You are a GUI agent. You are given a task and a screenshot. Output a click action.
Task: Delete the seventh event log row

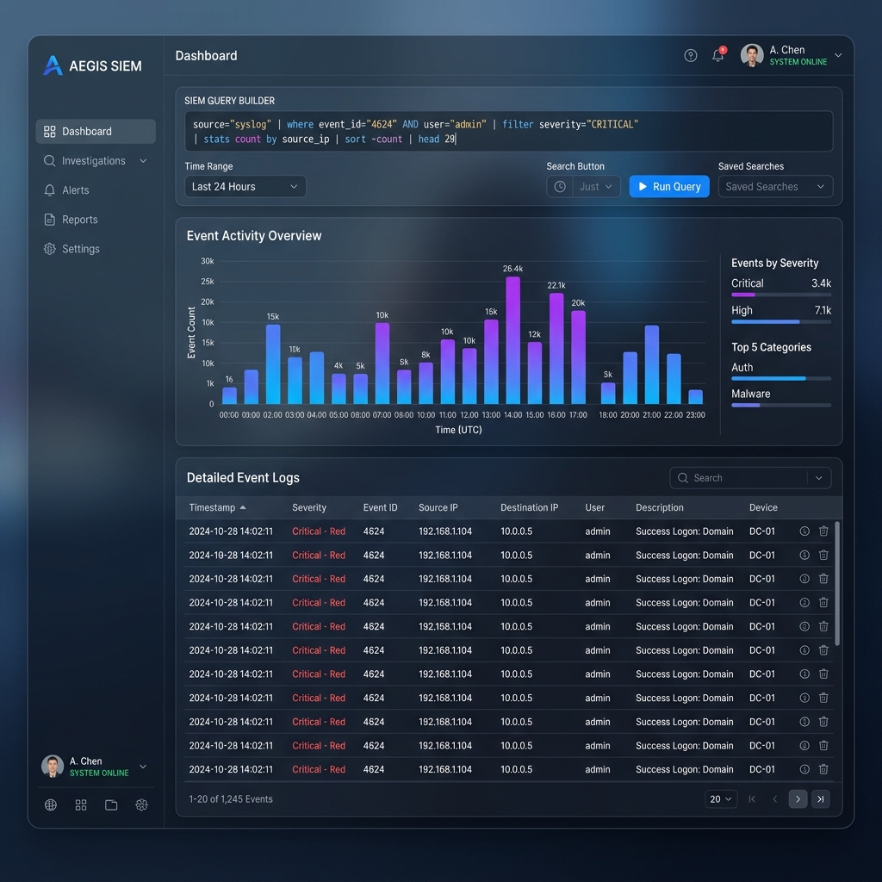823,674
